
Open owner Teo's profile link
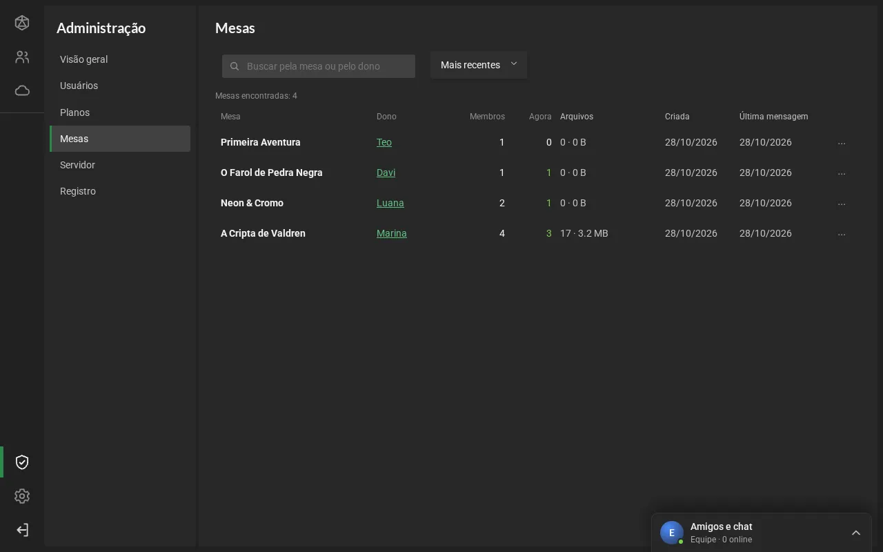pyautogui.click(x=384, y=142)
